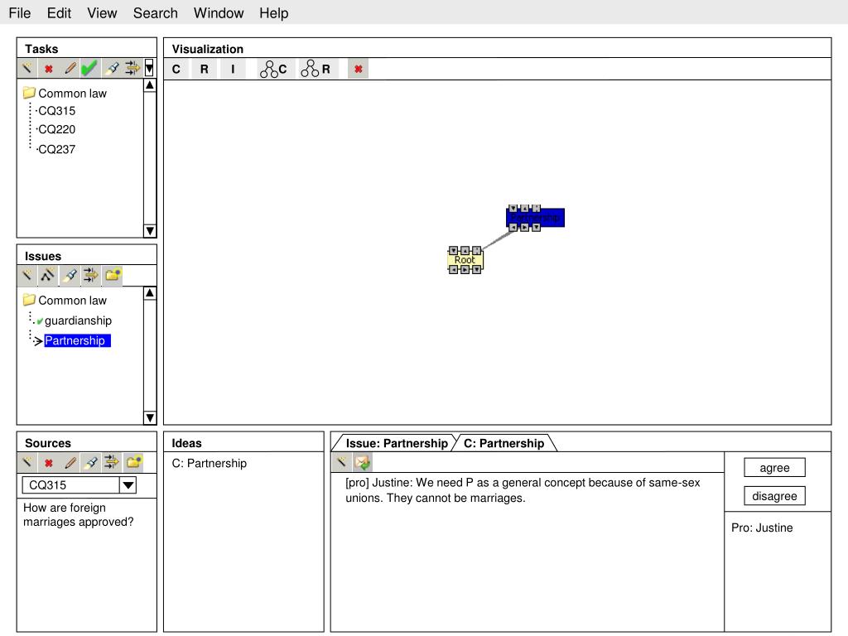
Task: Click the red X icon in Visualization toolbar
Action: (358, 70)
